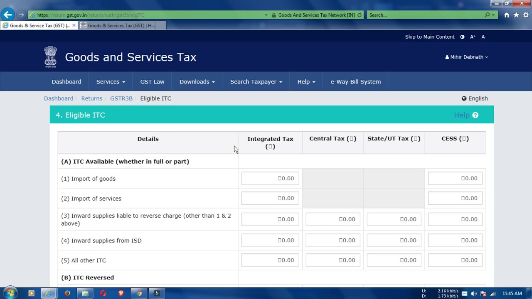The height and width of the screenshot is (299, 532).
Task: Launch Firefox from the taskbar
Action: (67, 293)
